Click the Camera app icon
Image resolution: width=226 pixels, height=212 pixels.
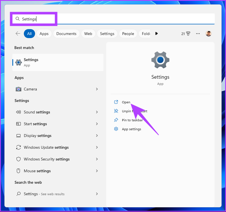click(x=19, y=89)
